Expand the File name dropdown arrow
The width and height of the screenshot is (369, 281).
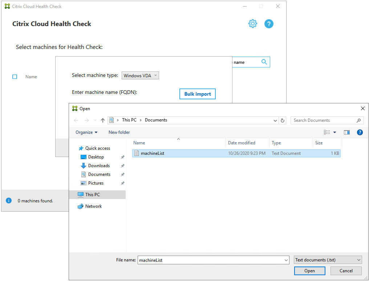tap(286, 260)
